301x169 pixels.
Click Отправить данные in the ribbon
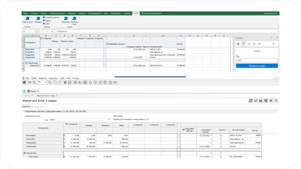pyautogui.click(x=52, y=17)
